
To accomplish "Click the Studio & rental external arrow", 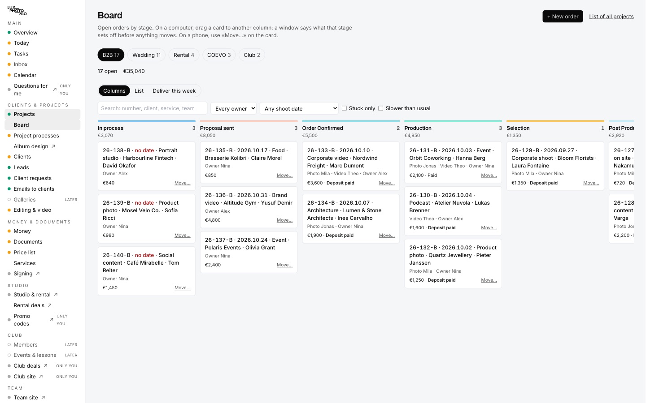I will click(x=56, y=295).
